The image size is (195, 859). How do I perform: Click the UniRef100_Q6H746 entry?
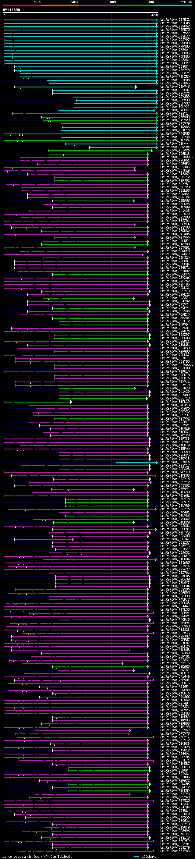click(x=175, y=87)
